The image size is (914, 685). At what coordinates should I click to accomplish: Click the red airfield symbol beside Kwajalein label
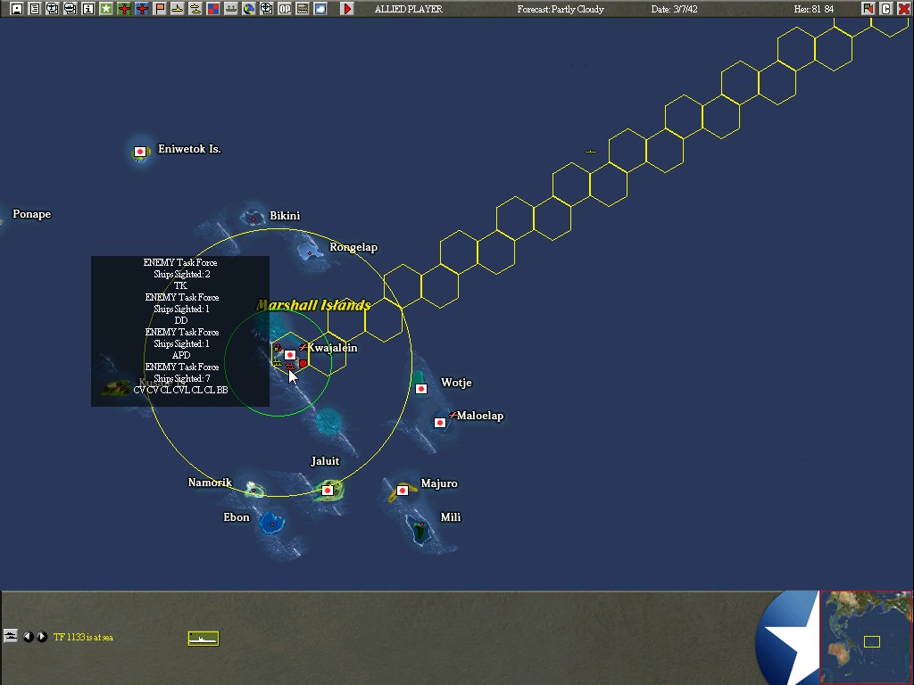coord(303,348)
